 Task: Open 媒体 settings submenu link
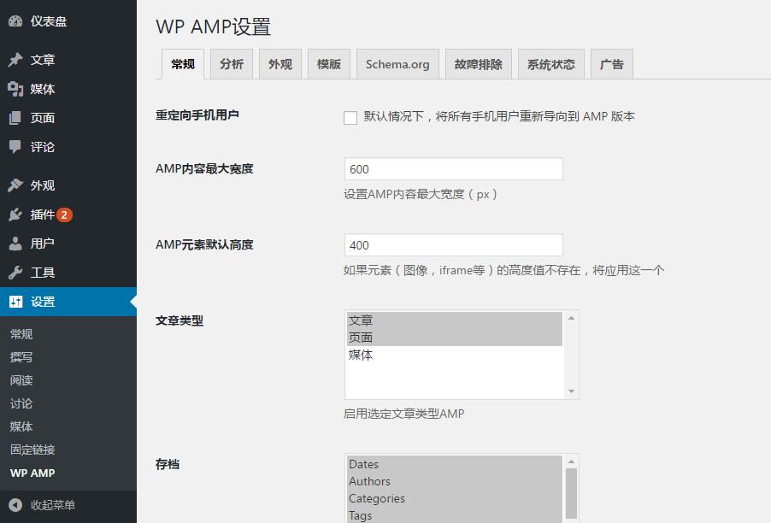(21, 426)
